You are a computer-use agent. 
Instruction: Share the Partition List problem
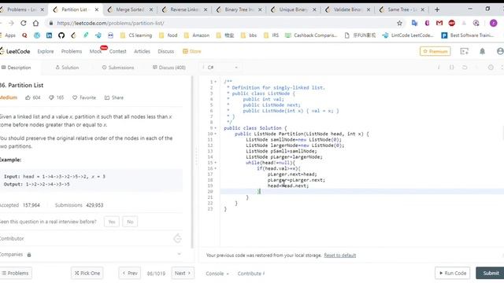(x=114, y=97)
